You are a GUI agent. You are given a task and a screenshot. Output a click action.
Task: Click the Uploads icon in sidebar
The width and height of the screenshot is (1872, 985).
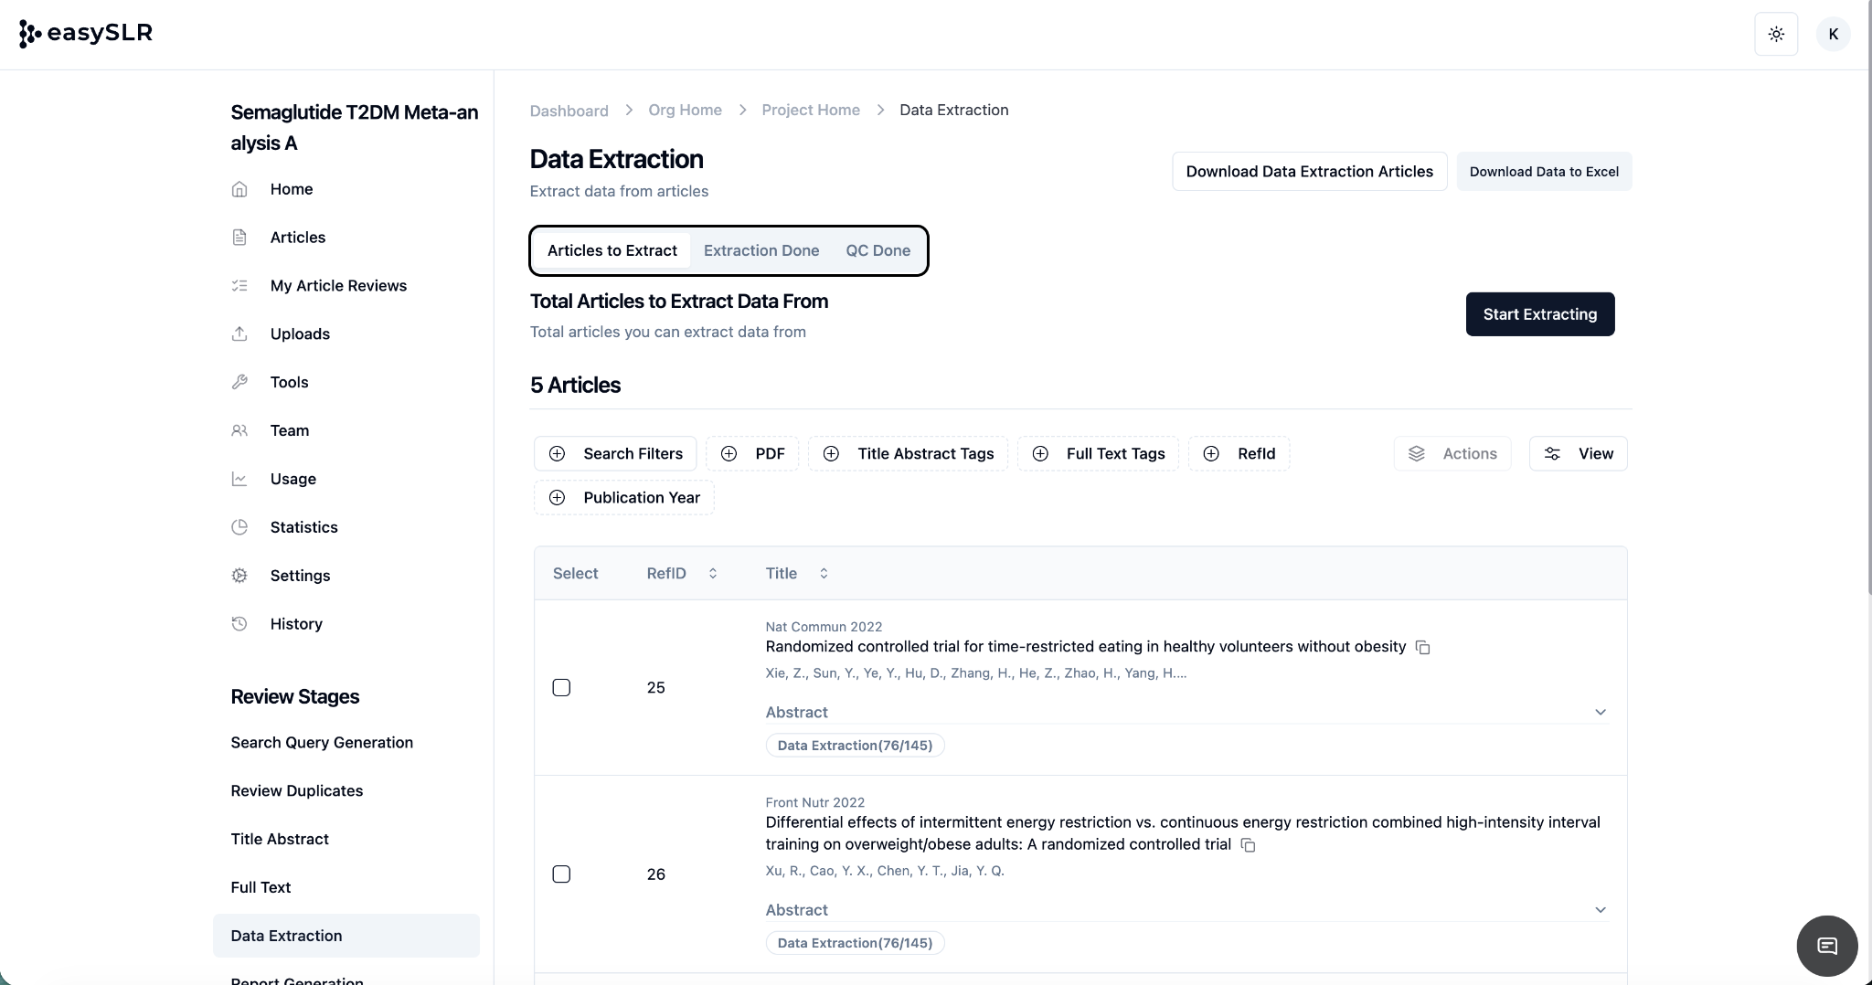pyautogui.click(x=239, y=334)
